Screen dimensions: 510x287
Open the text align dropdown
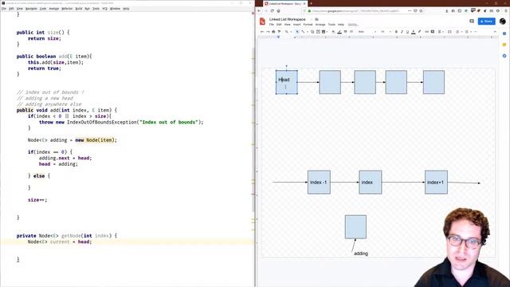point(441,32)
